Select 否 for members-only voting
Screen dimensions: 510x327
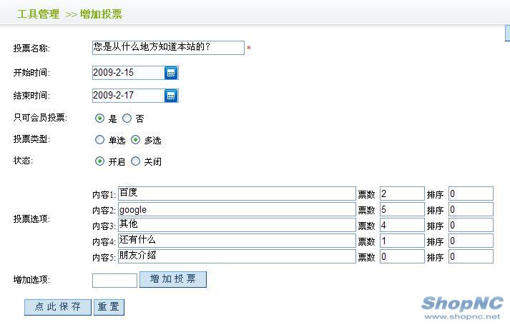(127, 119)
